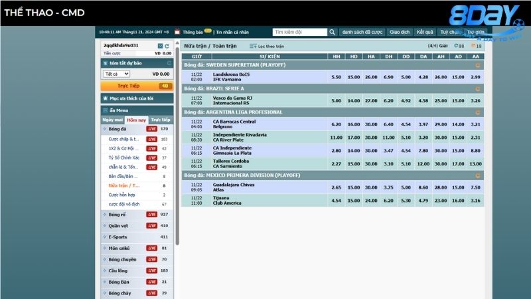Toggle the checkbox beside username 2qqdkhda9u031
The width and height of the screenshot is (531, 299).
coord(160,46)
